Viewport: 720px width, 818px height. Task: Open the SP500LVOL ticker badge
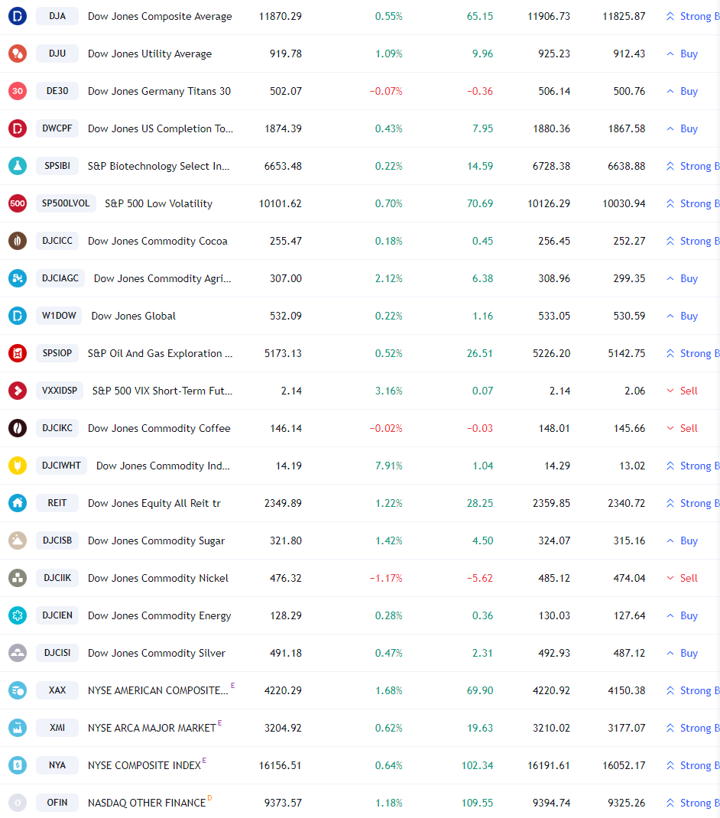[66, 203]
